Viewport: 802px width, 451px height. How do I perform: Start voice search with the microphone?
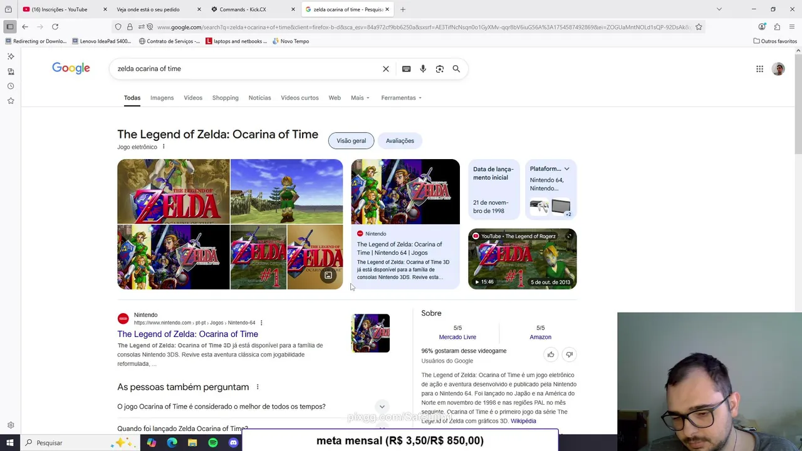[x=423, y=69]
